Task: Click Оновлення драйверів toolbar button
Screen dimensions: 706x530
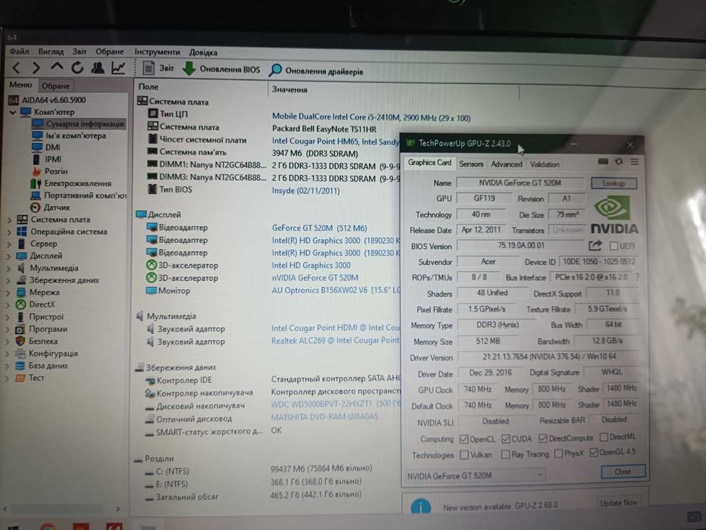Action: 316,71
